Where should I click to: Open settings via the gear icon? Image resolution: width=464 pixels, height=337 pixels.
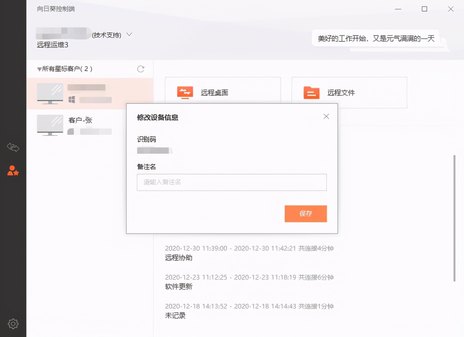pos(13,324)
